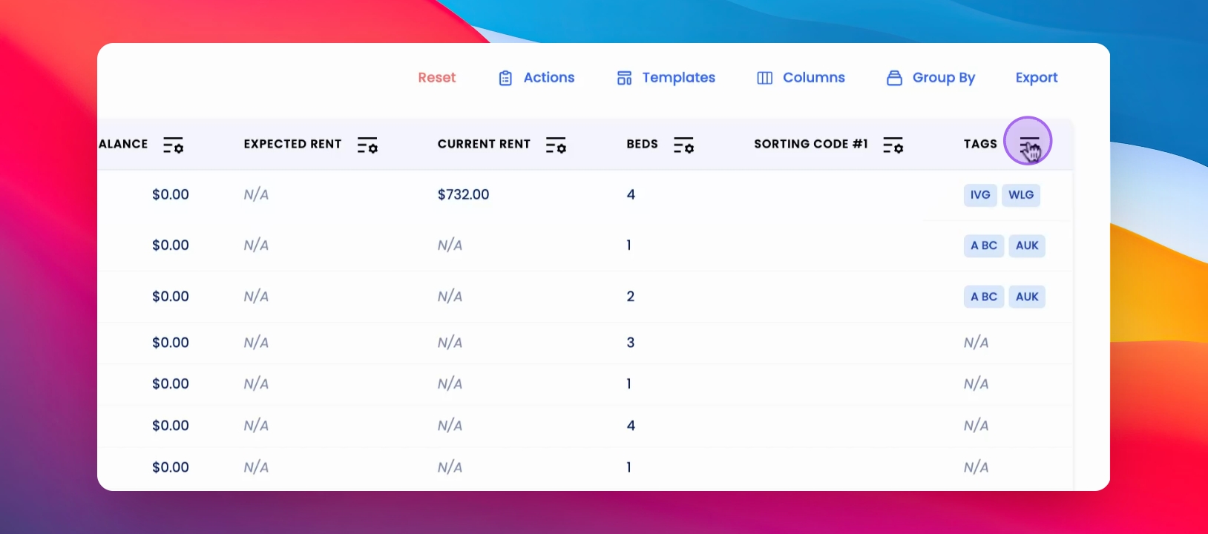
Task: Open filter settings for Beds column
Action: [x=683, y=145]
